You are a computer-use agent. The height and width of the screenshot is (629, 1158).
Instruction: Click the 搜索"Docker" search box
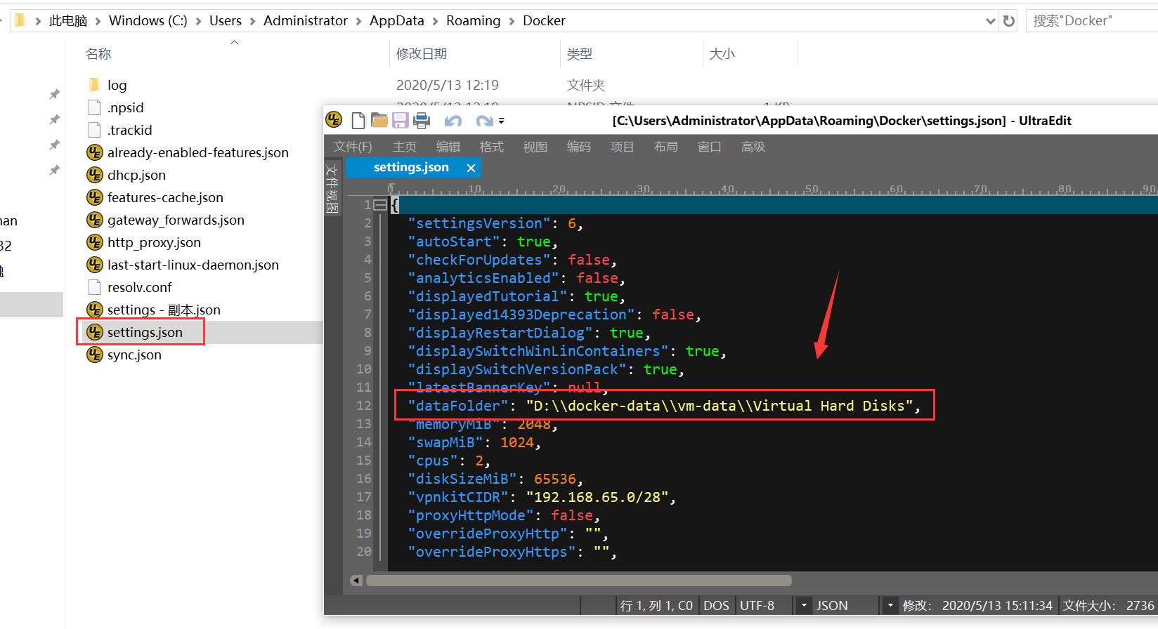click(x=1093, y=21)
